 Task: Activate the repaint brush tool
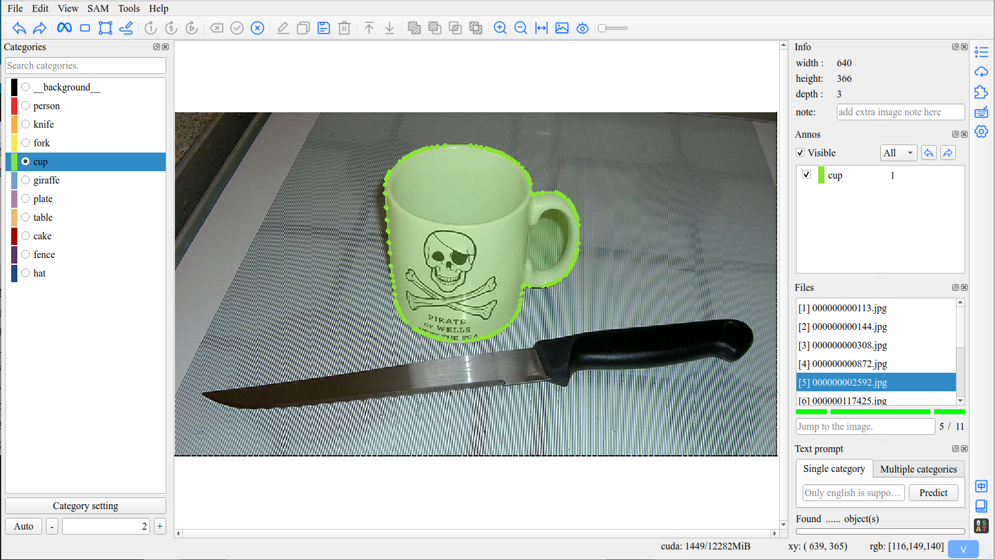[126, 28]
